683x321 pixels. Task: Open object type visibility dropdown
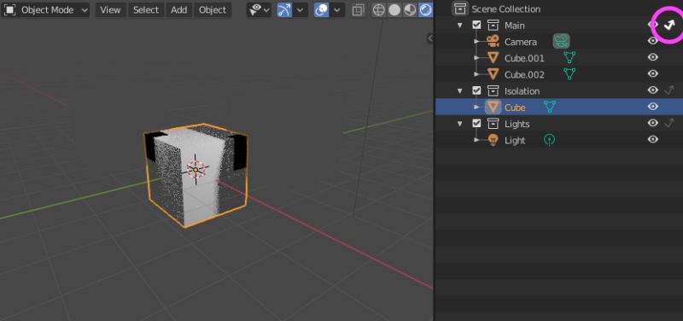(x=260, y=9)
